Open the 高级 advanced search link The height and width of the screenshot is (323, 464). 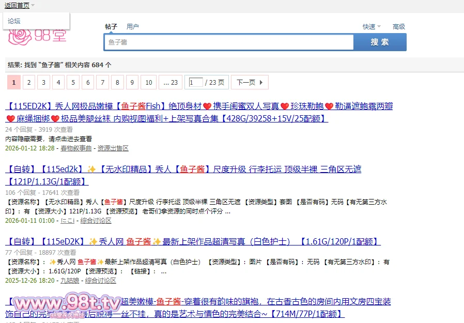398,27
